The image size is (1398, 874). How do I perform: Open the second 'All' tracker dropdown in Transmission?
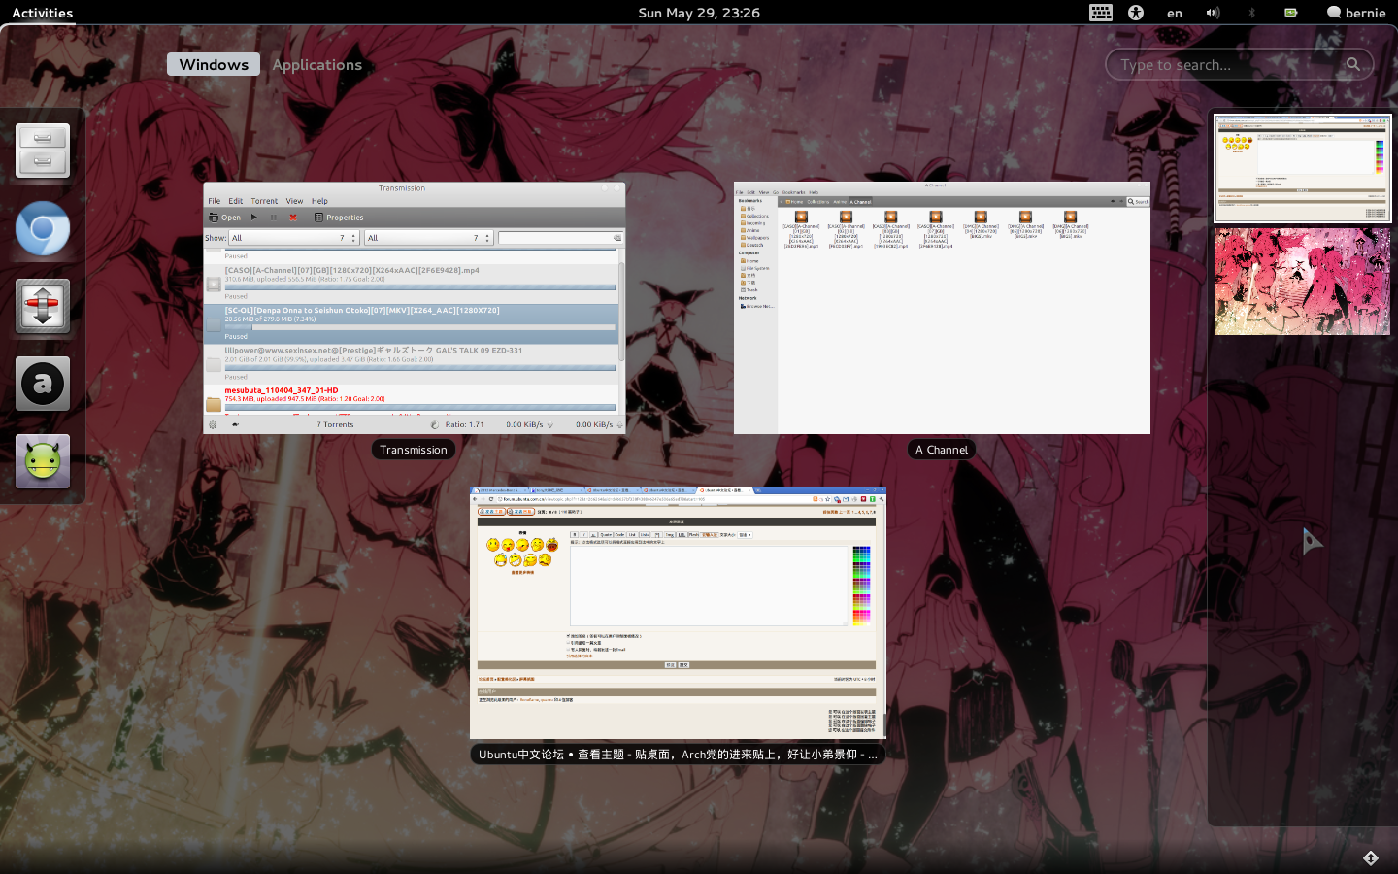pyautogui.click(x=429, y=238)
